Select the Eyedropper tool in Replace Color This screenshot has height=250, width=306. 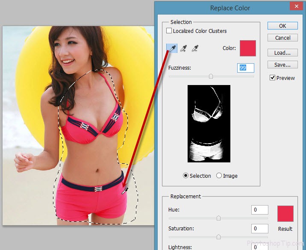[x=172, y=48]
